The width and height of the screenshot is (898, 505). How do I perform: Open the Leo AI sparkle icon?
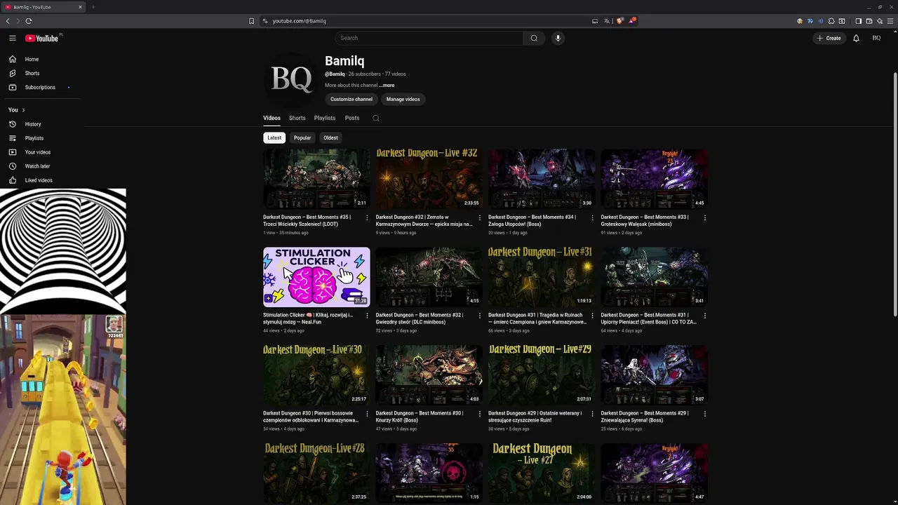880,21
